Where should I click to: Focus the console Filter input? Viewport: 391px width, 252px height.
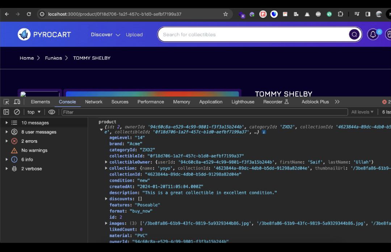coord(205,112)
